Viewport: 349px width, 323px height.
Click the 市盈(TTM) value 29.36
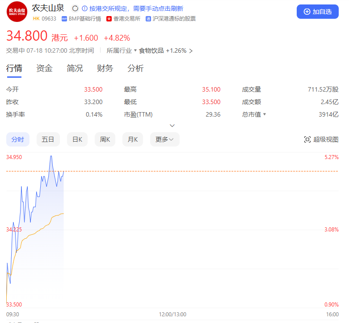point(213,114)
